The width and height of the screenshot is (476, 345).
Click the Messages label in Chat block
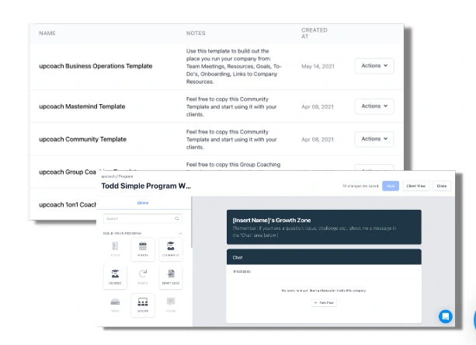pyautogui.click(x=242, y=271)
